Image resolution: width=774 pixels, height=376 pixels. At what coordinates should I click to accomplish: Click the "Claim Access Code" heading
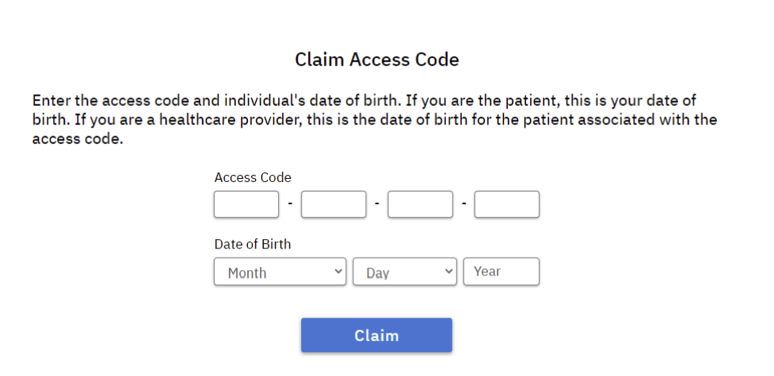[377, 59]
